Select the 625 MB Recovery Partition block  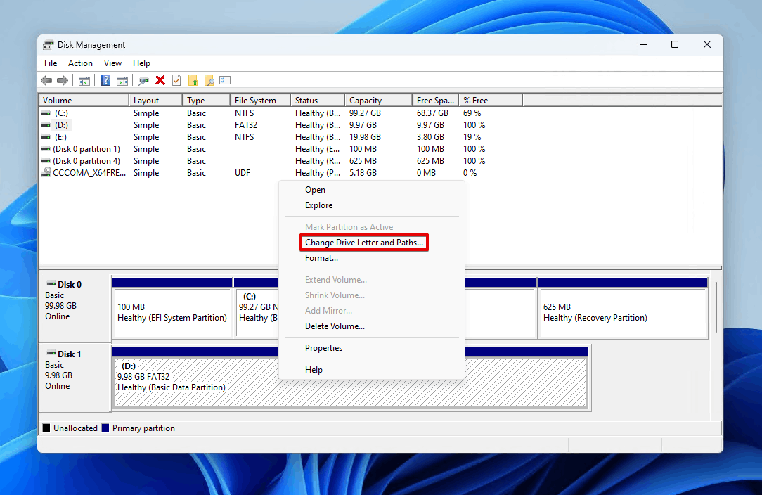click(623, 313)
